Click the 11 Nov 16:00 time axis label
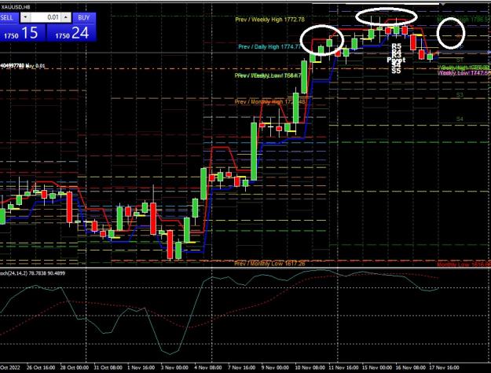This screenshot has height=373, width=491. coord(343,368)
